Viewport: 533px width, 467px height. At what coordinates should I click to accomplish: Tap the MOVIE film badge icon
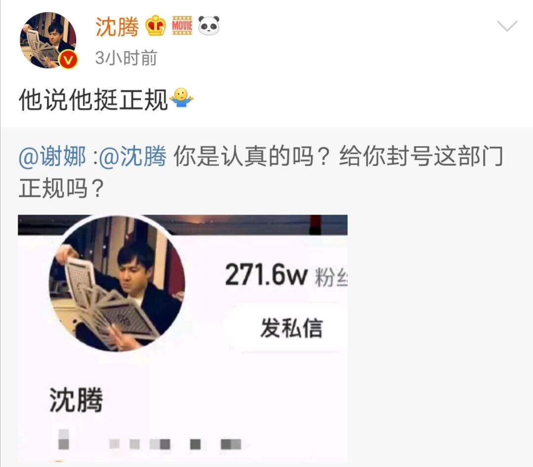pos(182,26)
